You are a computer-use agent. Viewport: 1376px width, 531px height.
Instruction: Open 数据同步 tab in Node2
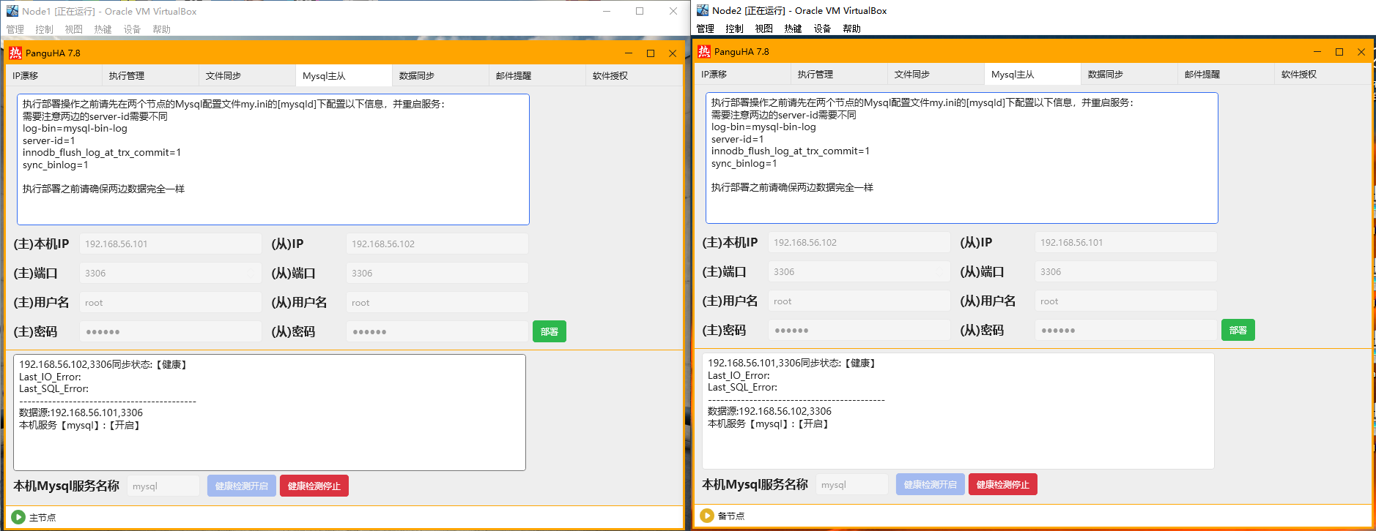(x=1129, y=74)
